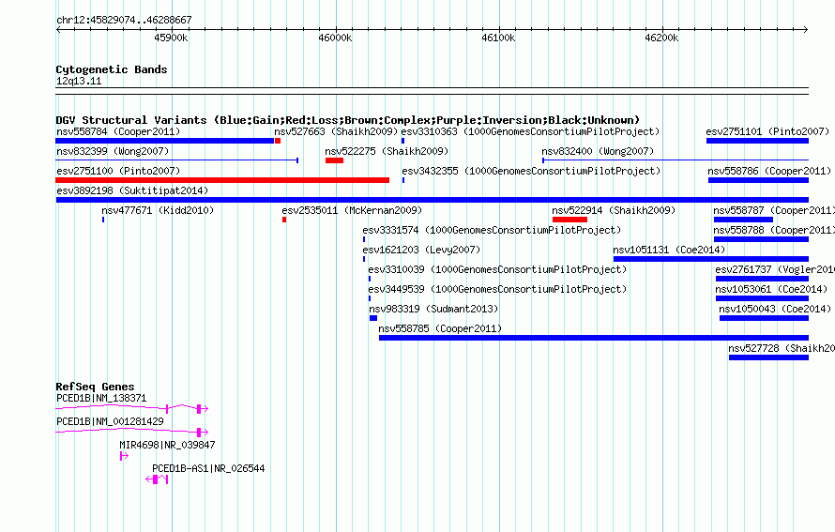Screen dimensions: 835x532
Task: Select nsv558787 (Cooper2011) variant label
Action: click(x=774, y=210)
